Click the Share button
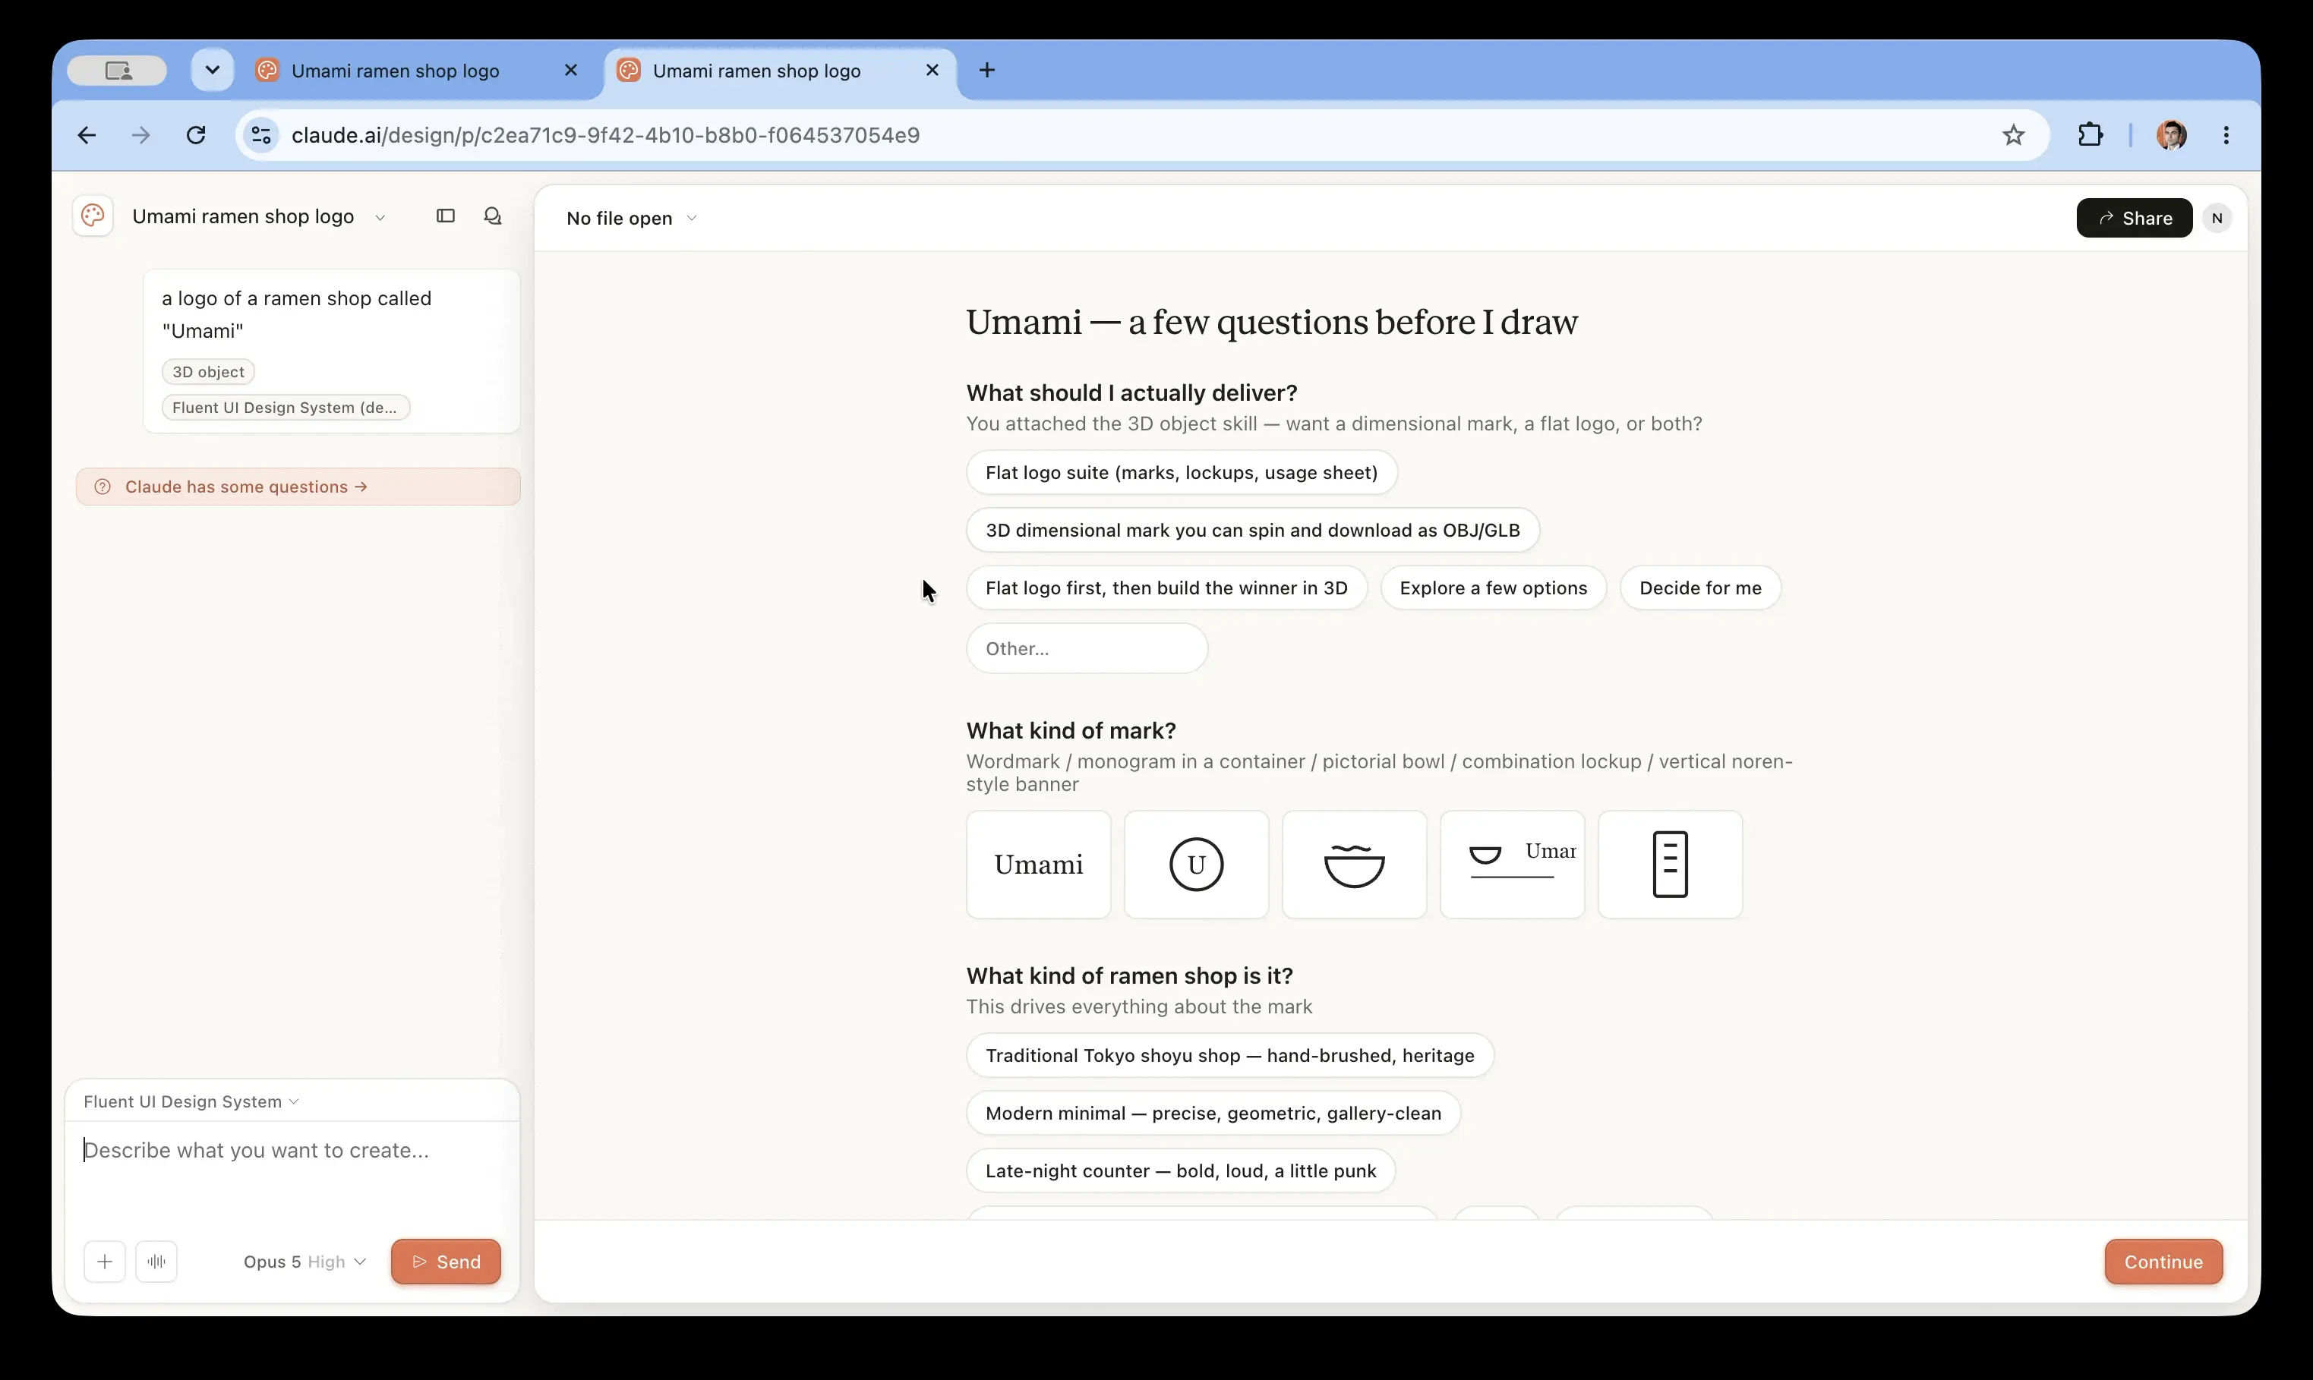The height and width of the screenshot is (1380, 2313). (x=2134, y=219)
